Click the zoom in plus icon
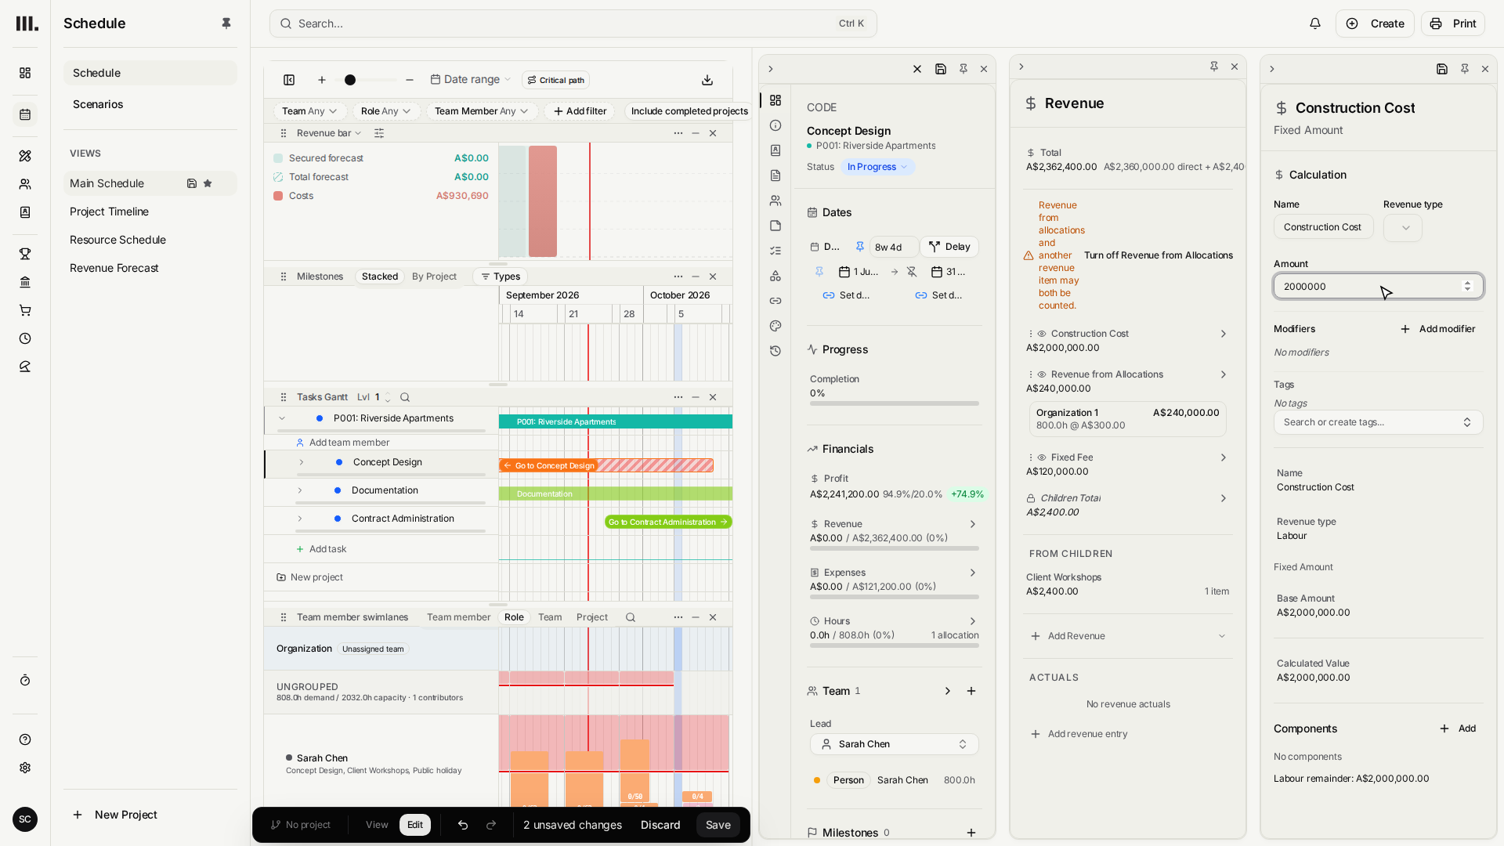Image resolution: width=1504 pixels, height=846 pixels. pyautogui.click(x=322, y=80)
